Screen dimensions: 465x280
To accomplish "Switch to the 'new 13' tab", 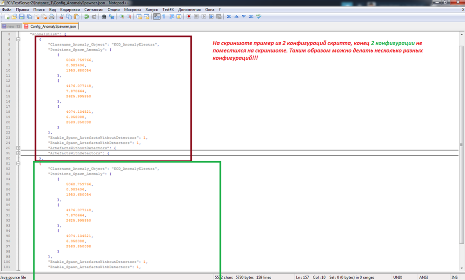I will click(11, 26).
